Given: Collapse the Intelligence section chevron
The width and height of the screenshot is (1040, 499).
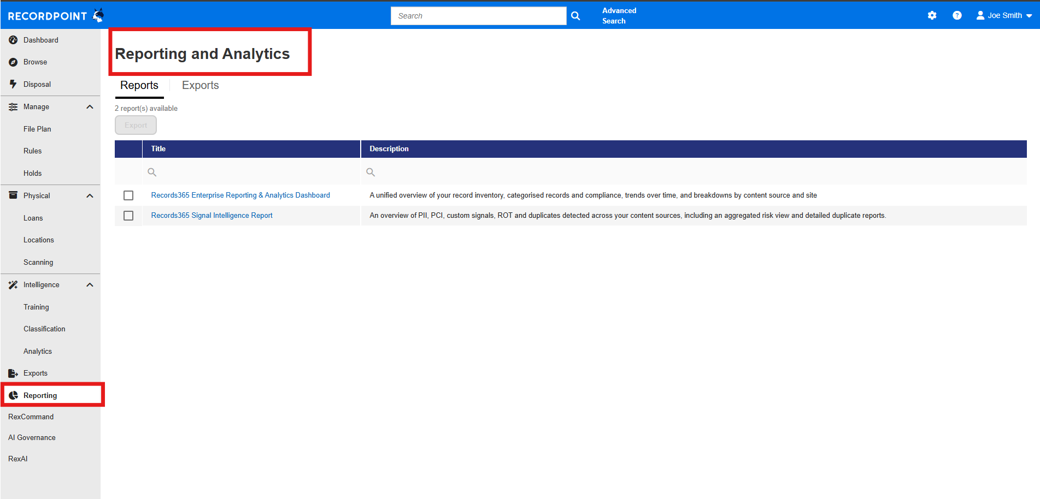Looking at the screenshot, I should click(90, 285).
